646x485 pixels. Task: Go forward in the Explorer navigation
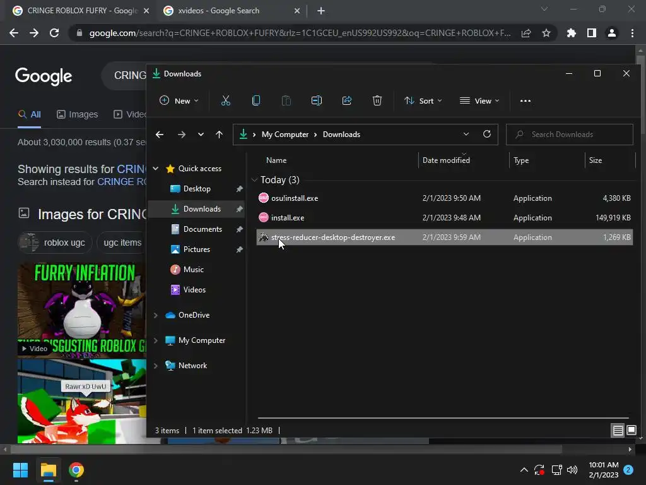click(181, 135)
